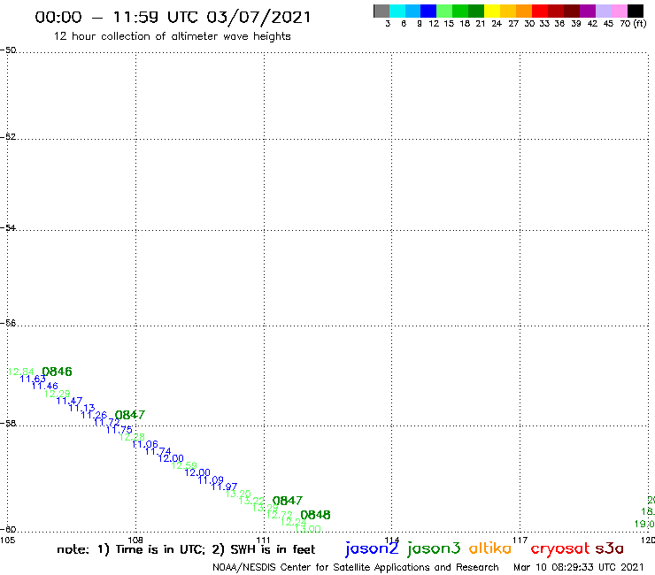The height and width of the screenshot is (575, 655).
Task: Click the 'Mar 10 08:29:33 UTC 2021' timestamp
Action: [579, 568]
